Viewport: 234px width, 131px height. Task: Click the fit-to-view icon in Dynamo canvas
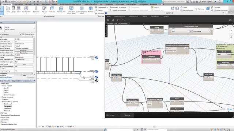tap(231, 28)
